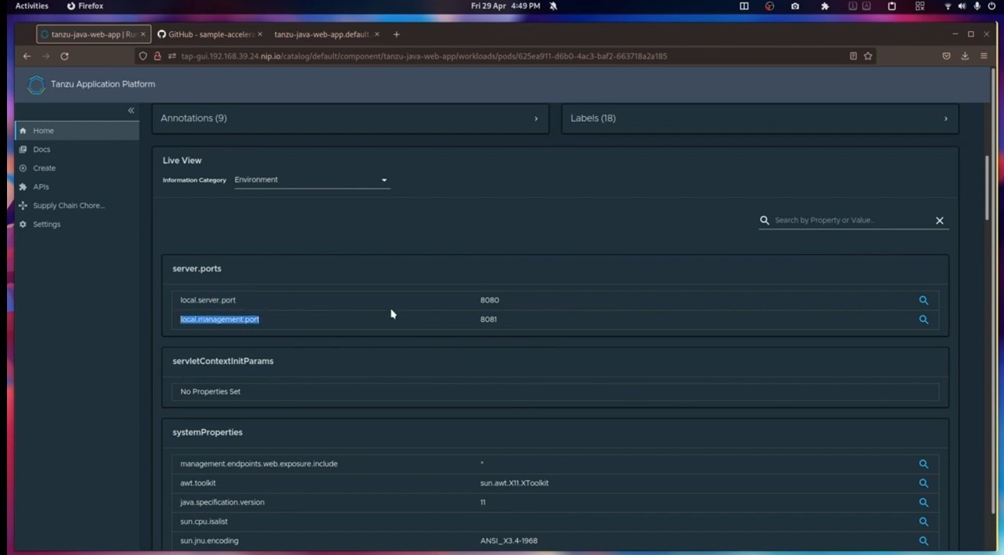
Task: Click magnifier icon for java.specification.version row
Action: coord(924,503)
